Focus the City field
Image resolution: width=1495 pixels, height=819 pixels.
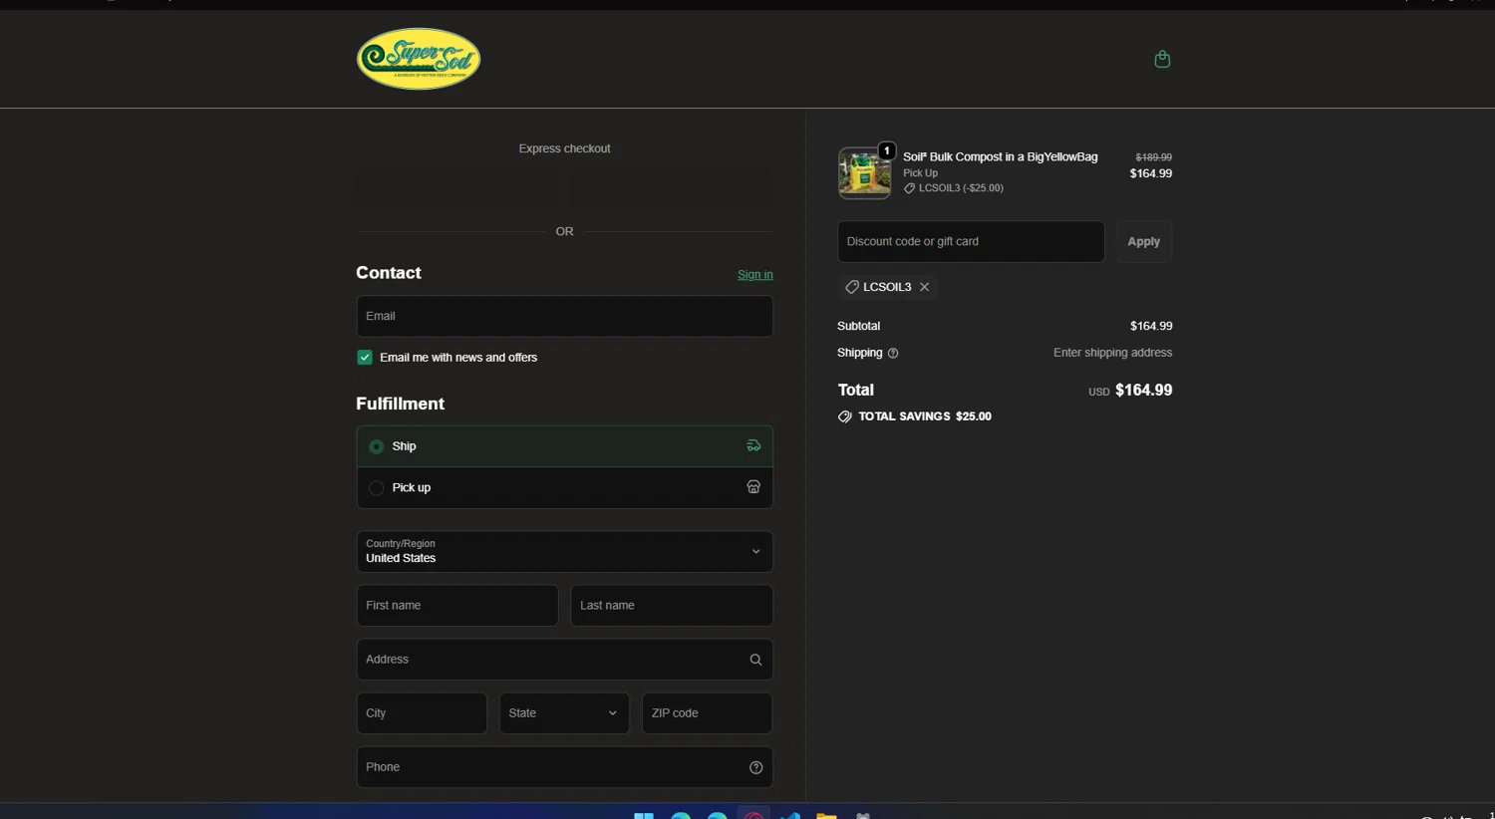click(422, 713)
